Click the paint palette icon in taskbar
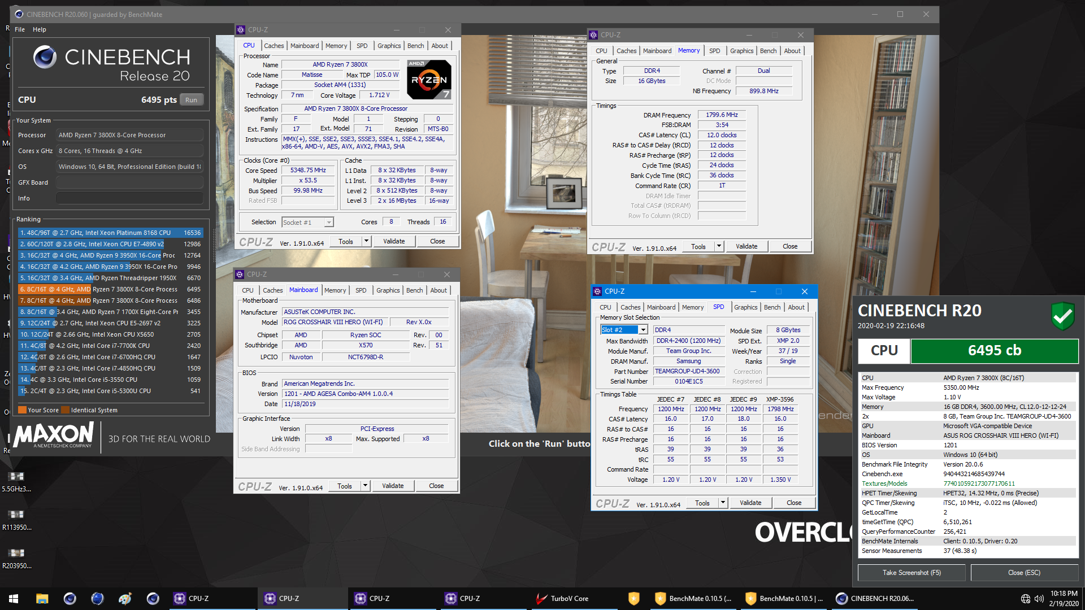Screen dimensions: 1085x610 pyautogui.click(x=125, y=599)
